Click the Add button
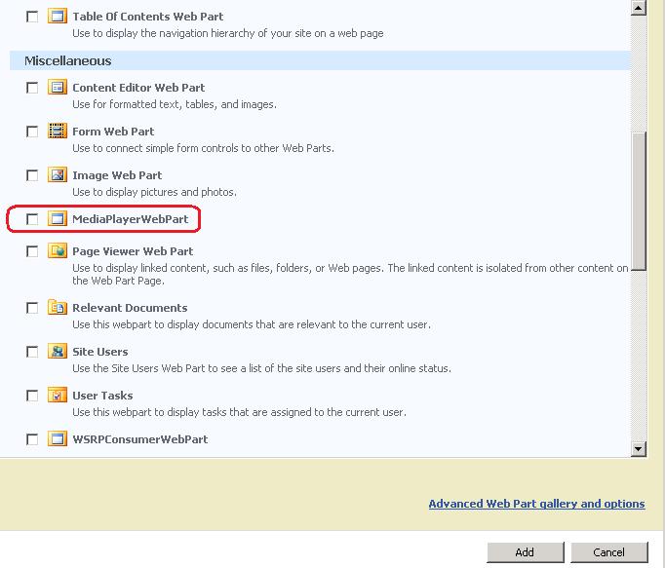Viewport: 665px width, 568px height. (525, 552)
